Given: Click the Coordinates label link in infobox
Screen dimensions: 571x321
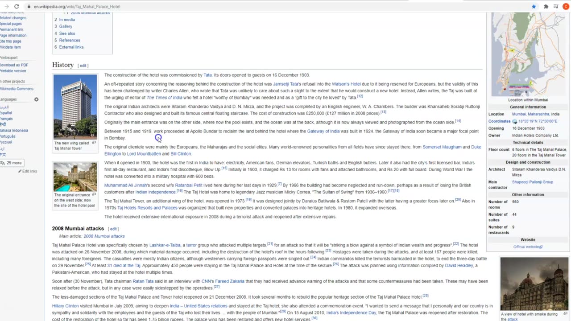Looking at the screenshot, I should pos(499,121).
